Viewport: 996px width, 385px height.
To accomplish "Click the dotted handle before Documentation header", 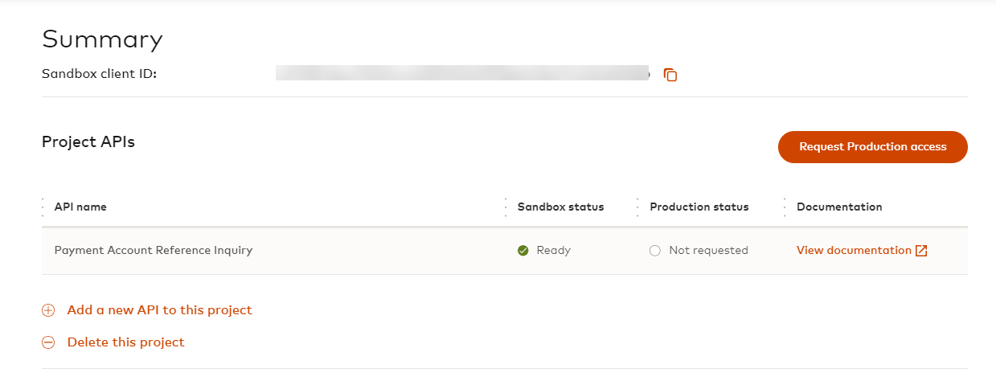I will point(785,207).
